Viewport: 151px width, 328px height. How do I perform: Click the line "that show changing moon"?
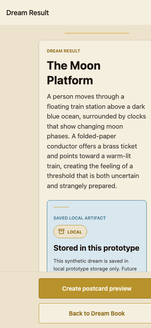pyautogui.click(x=85, y=126)
